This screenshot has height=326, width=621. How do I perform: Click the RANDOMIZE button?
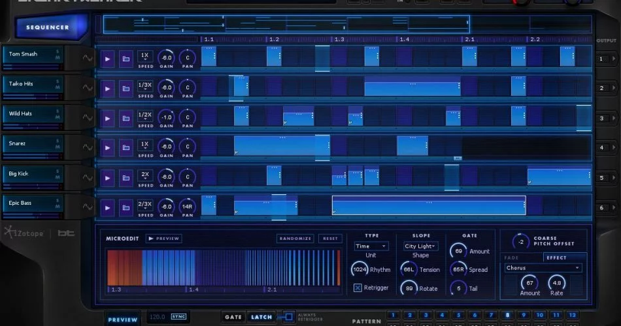pos(295,238)
